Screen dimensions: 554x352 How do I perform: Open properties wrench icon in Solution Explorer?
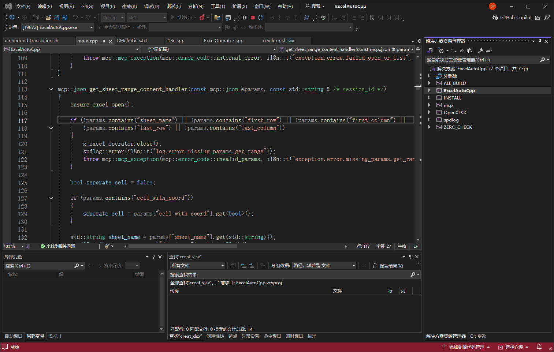tap(481, 50)
